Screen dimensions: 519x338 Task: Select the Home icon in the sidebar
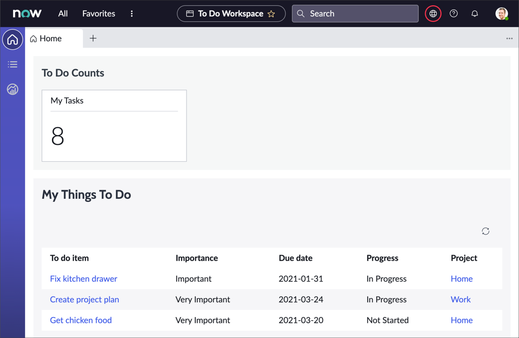pos(12,39)
